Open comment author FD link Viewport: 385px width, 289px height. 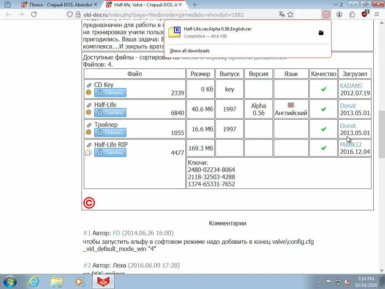click(117, 233)
